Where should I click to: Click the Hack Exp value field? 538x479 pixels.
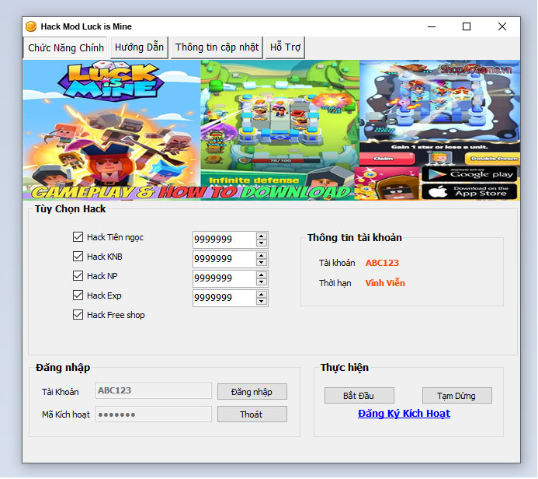(x=224, y=298)
